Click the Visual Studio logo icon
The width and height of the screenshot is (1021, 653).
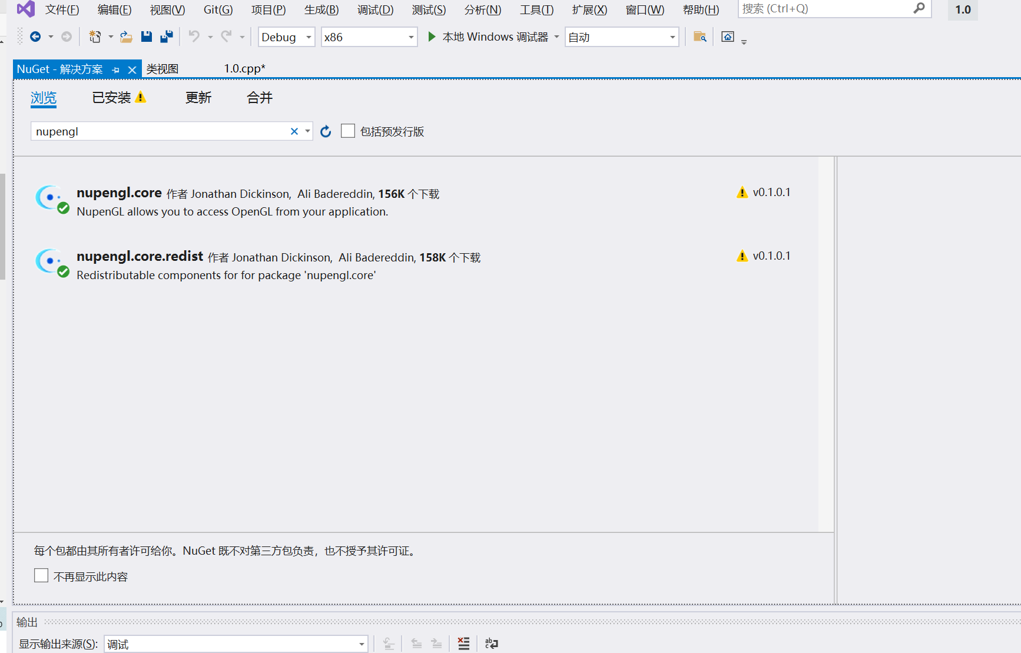pos(25,9)
